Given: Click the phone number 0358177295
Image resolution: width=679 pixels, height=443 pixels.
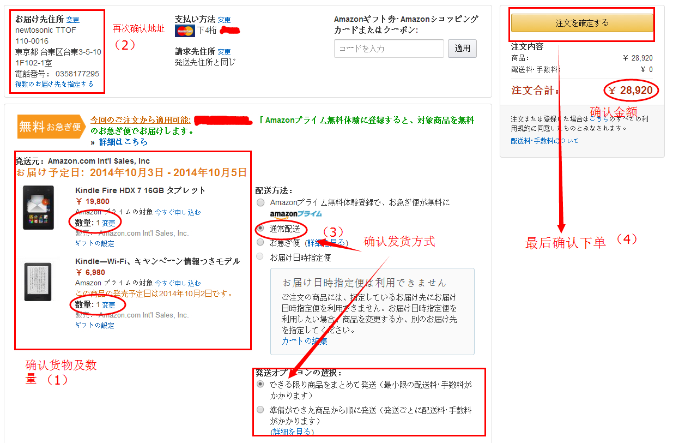Looking at the screenshot, I should tap(77, 74).
